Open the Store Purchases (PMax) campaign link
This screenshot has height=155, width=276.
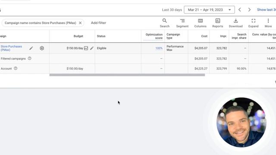[x=11, y=48]
